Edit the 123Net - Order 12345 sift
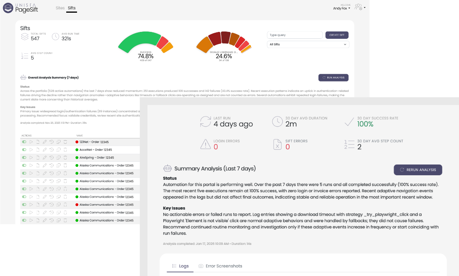This screenshot has width=459, height=276. tap(45, 142)
